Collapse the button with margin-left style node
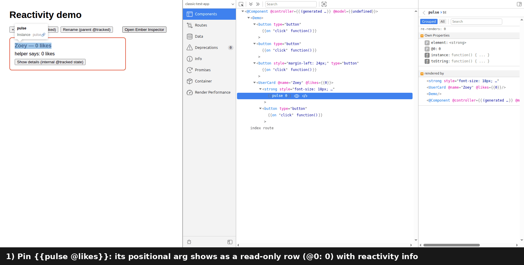The image size is (524, 265). 254,63
